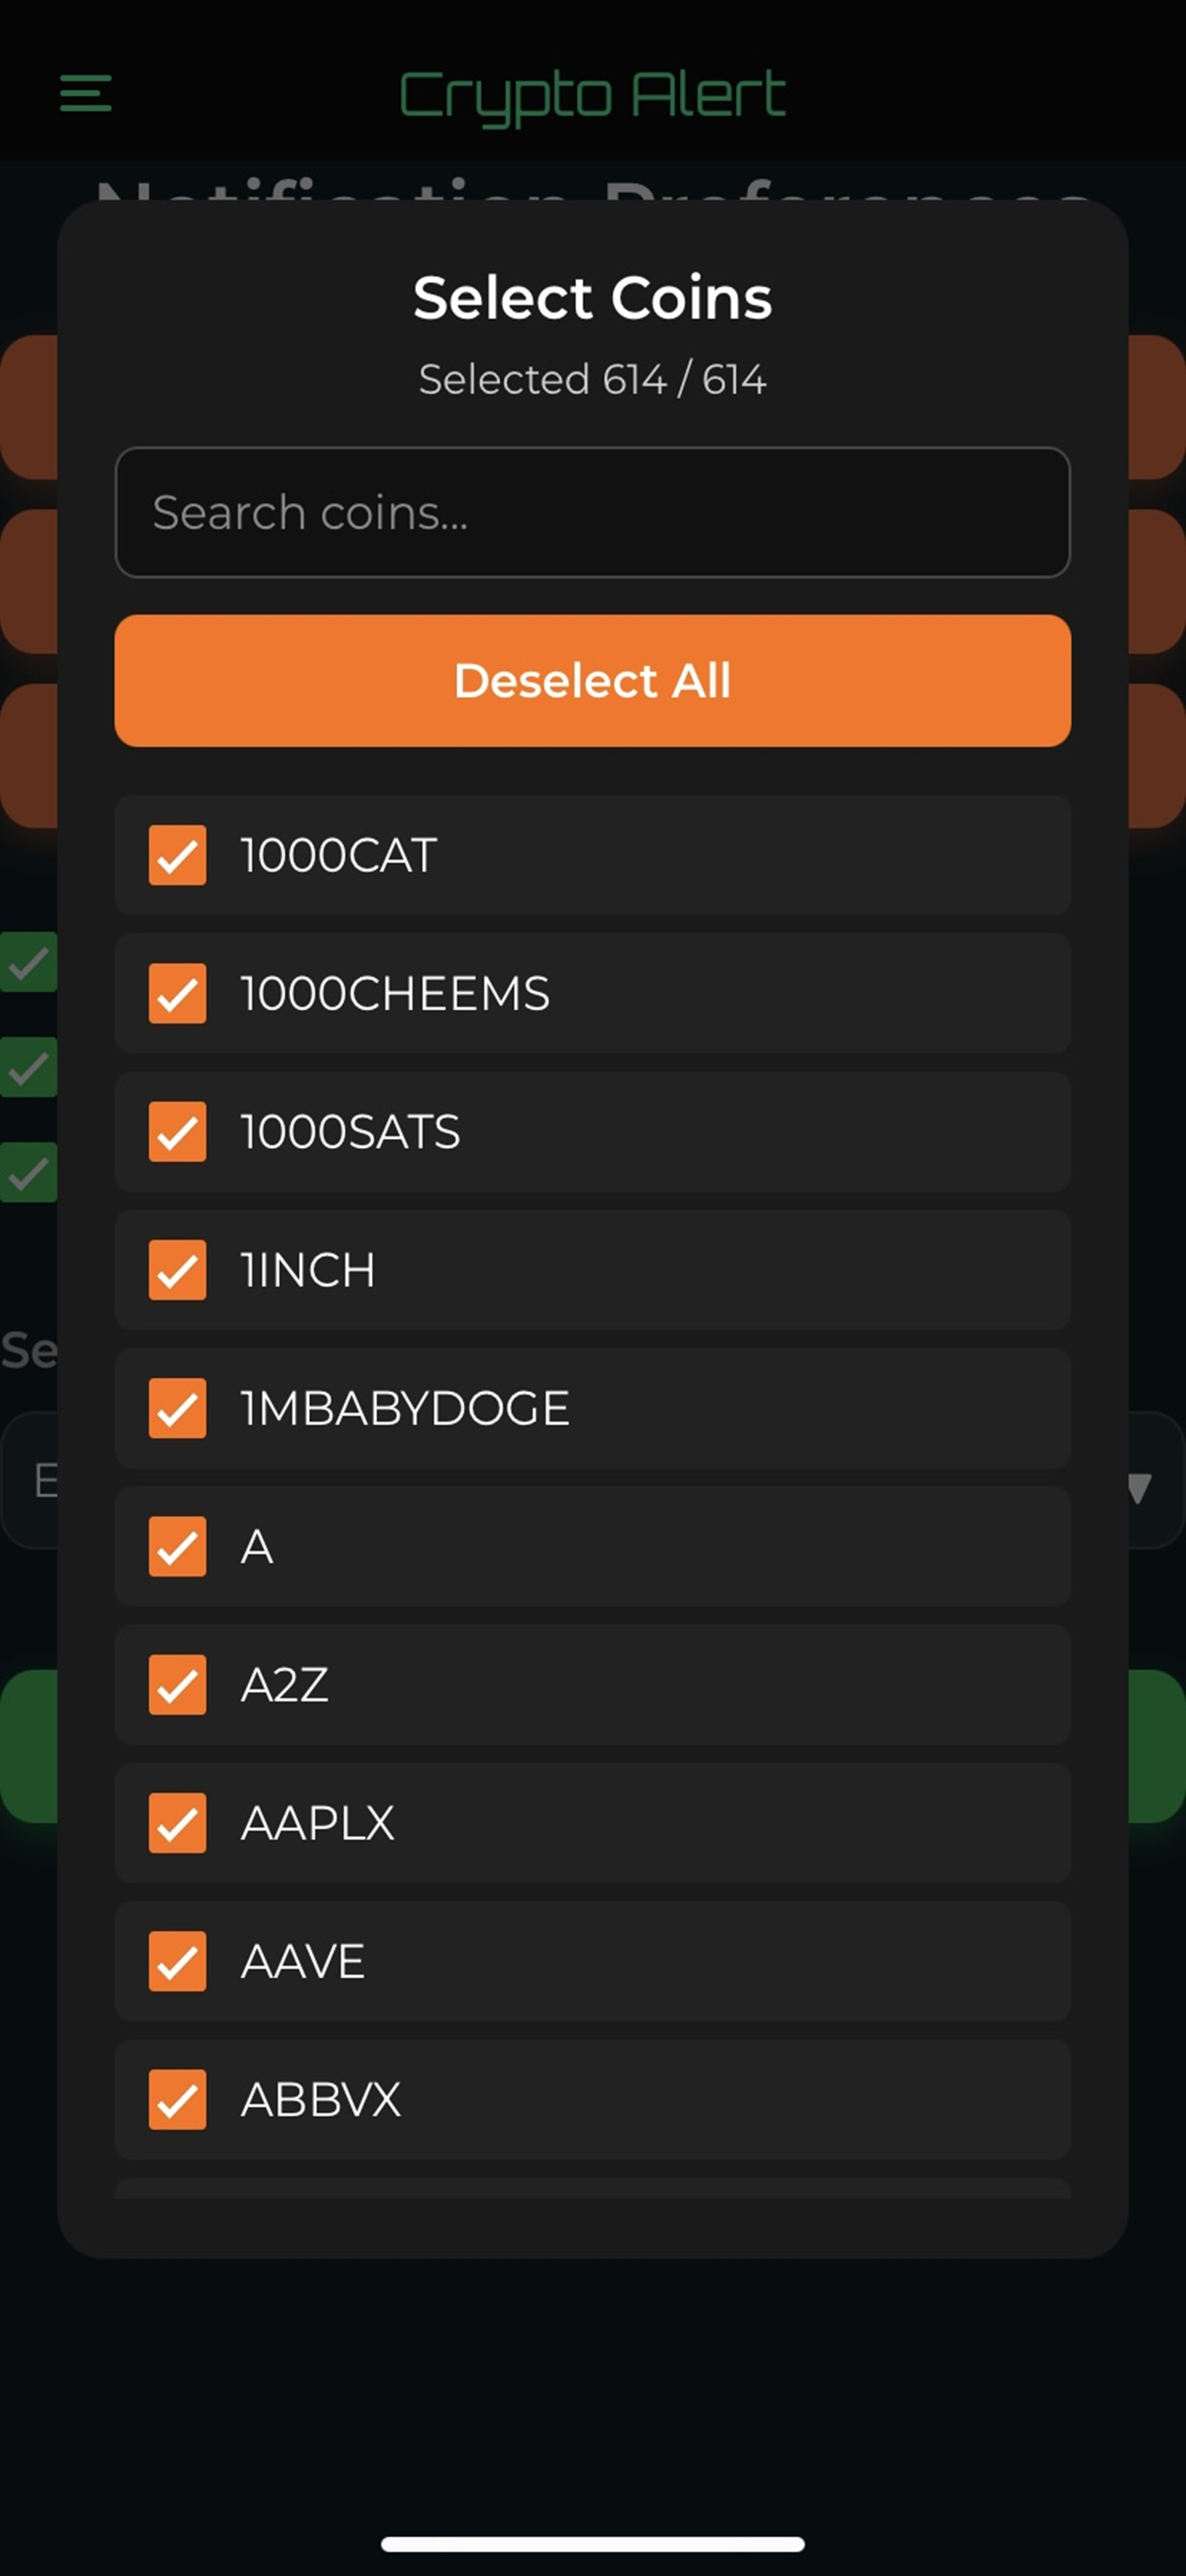Deselect the 1000SATS coin
Screen dimensions: 1186x2576
click(177, 1132)
